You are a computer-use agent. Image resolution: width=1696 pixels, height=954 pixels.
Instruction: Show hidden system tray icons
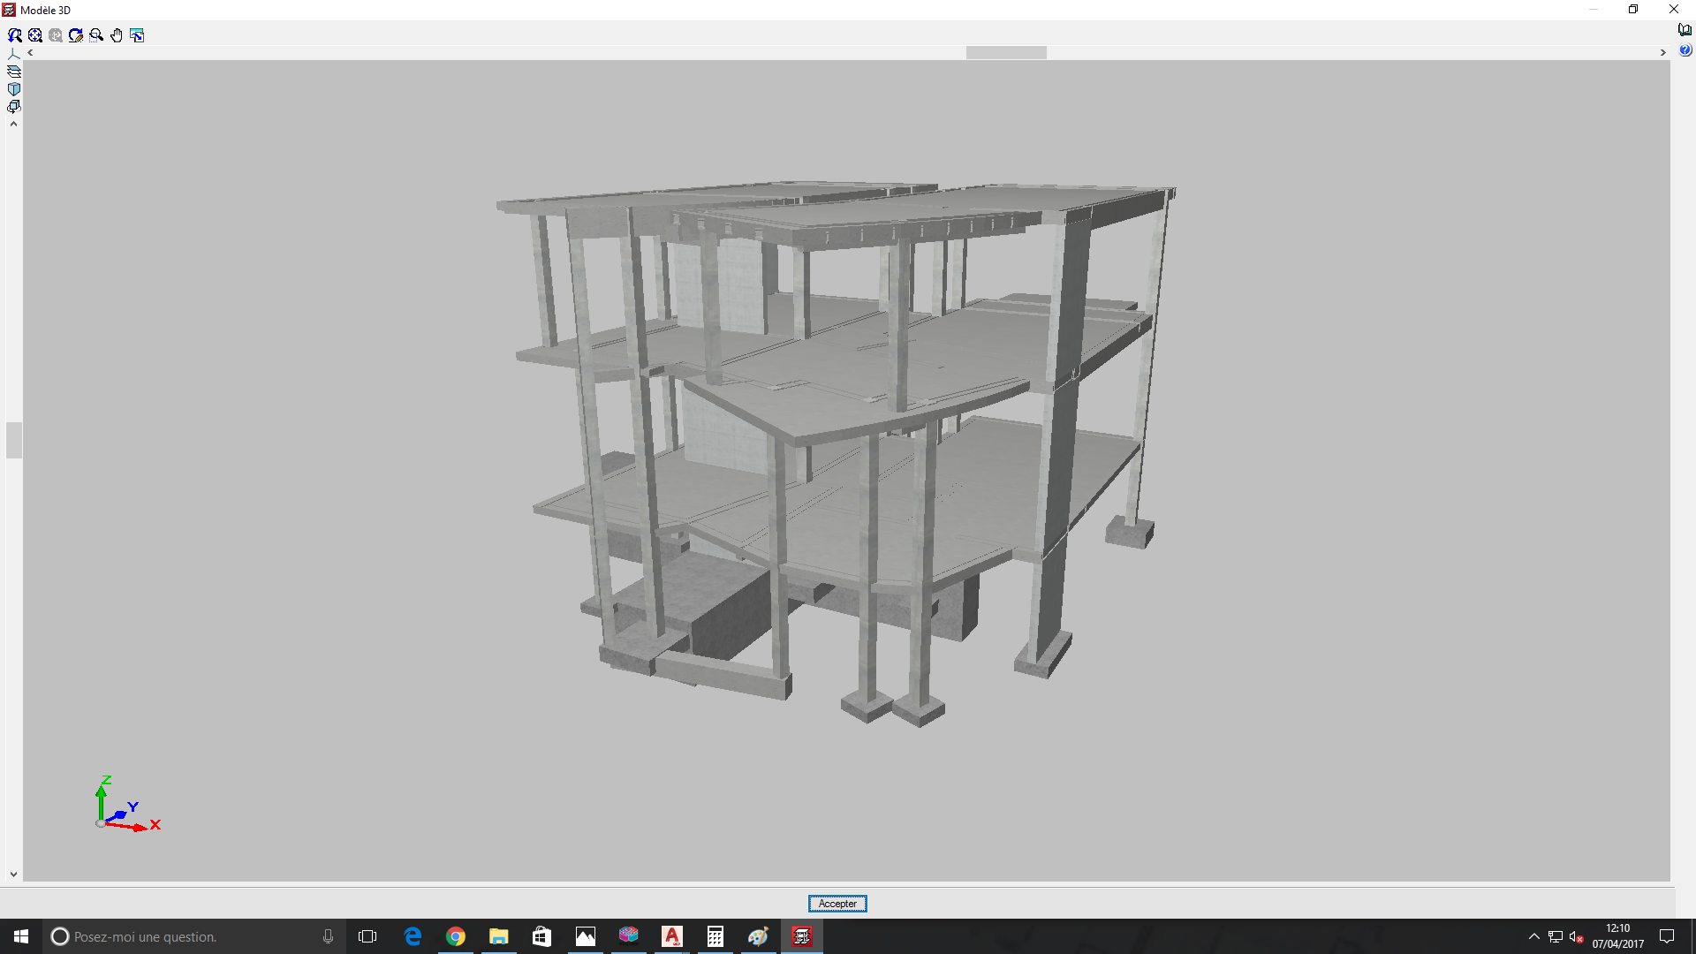[1534, 936]
